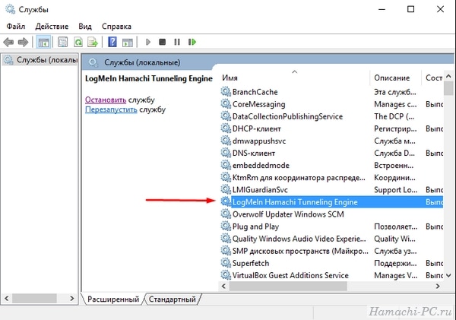Click the Перезапустить service link

pos(111,109)
